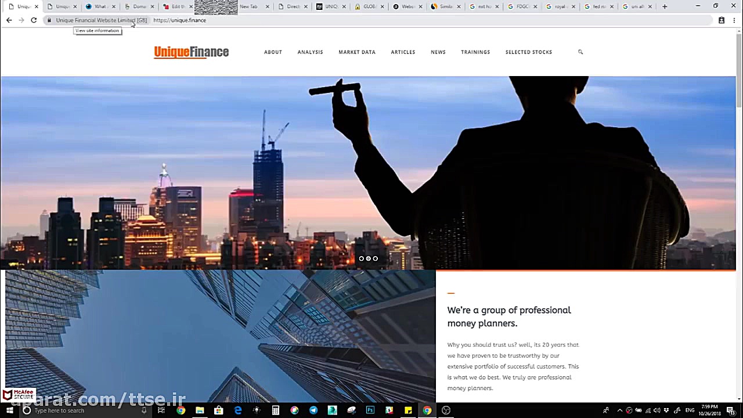Show hidden tray icons chevron
743x418 pixels.
tap(619, 410)
